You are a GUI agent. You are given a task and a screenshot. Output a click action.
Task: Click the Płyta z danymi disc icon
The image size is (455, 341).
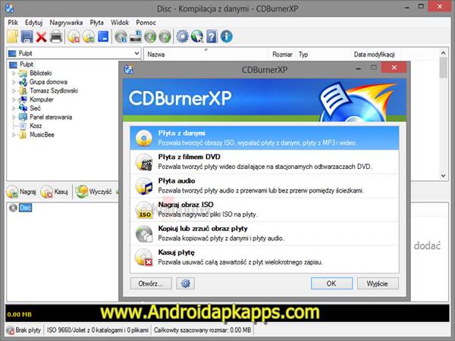144,138
